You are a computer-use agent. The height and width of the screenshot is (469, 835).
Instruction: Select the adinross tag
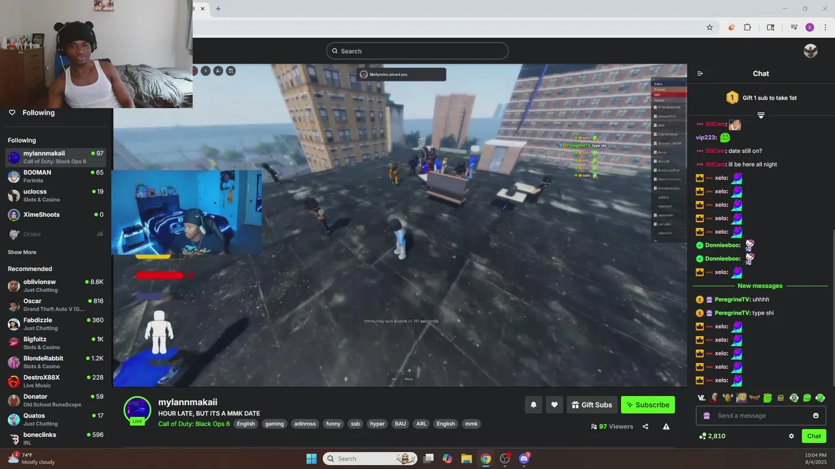305,423
